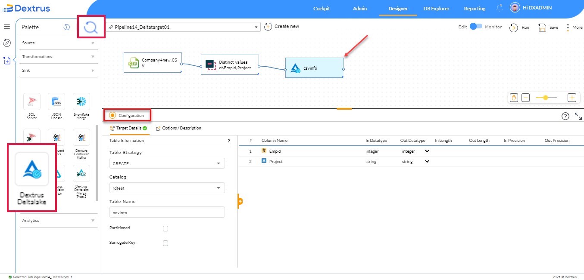Go to the DB Explorer menu
Image resolution: width=584 pixels, height=280 pixels.
coord(436,9)
